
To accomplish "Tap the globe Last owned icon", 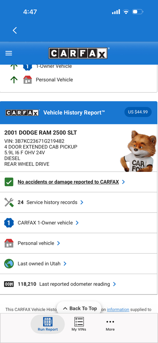I will click(9, 264).
